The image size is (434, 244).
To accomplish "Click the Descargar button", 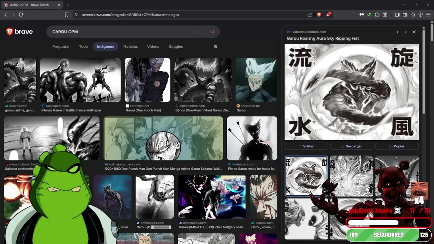I will tap(352, 146).
